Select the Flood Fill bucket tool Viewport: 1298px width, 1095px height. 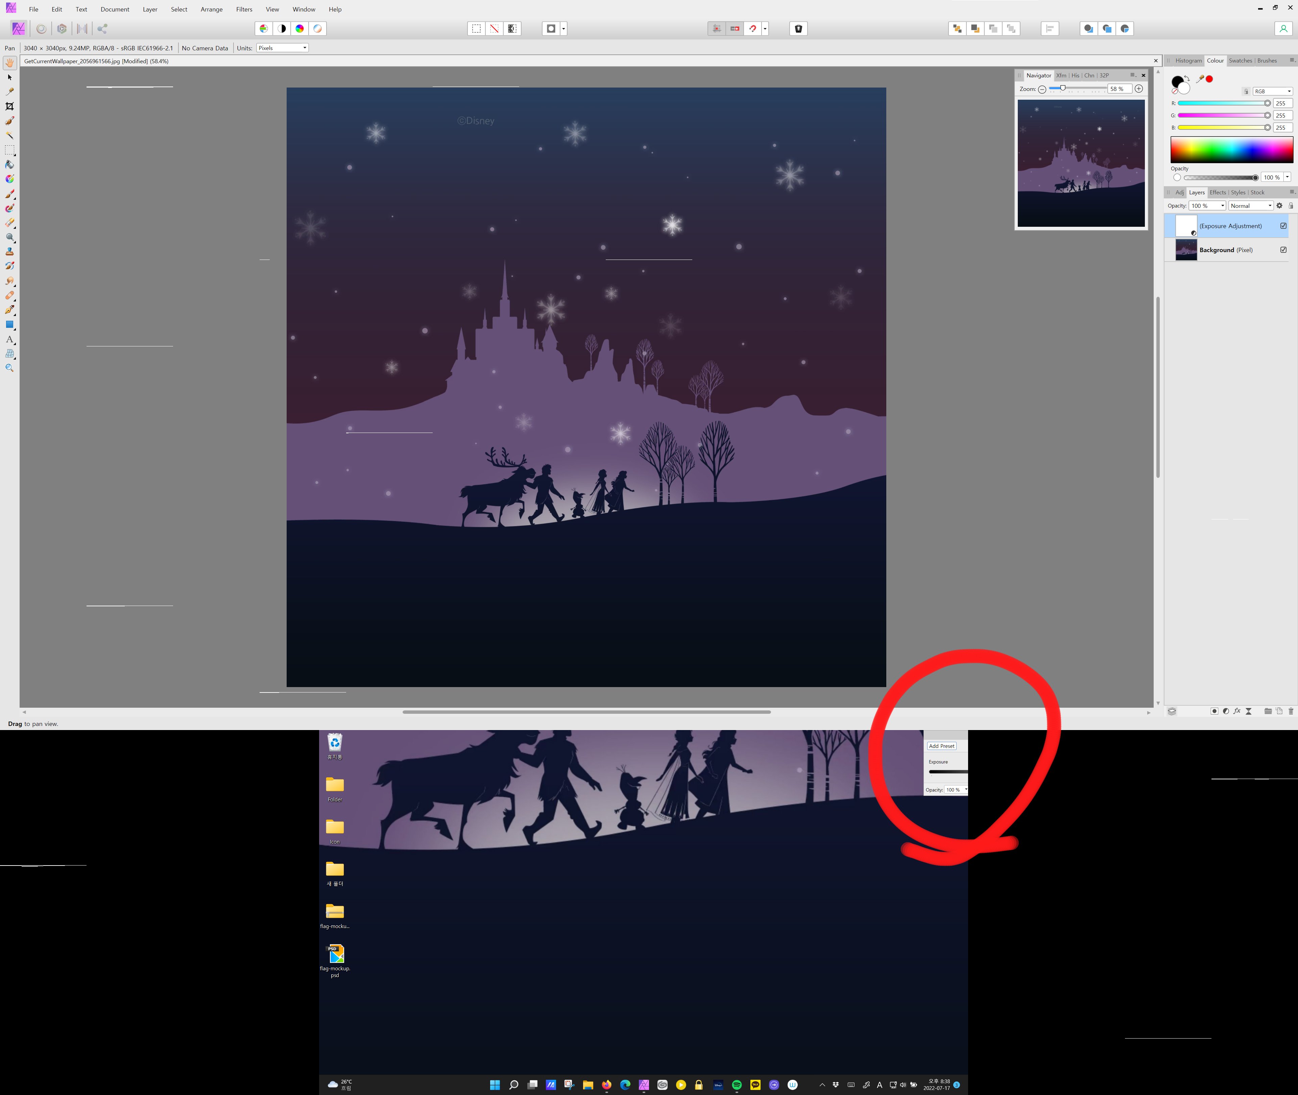click(9, 165)
